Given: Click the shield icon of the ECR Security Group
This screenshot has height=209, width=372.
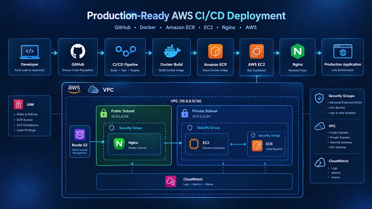Looking at the screenshot, I should click(253, 135).
